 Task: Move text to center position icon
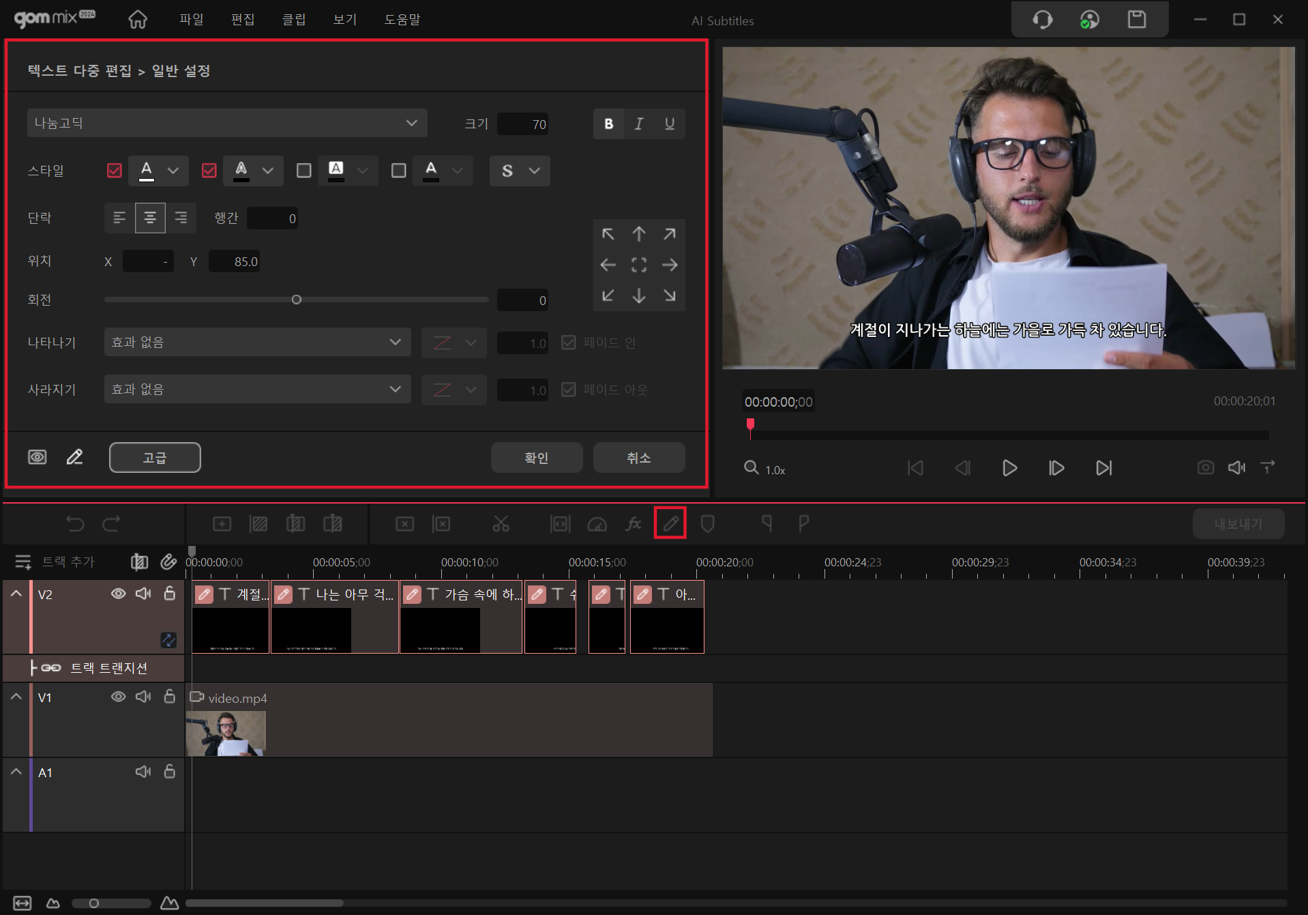pyautogui.click(x=638, y=265)
